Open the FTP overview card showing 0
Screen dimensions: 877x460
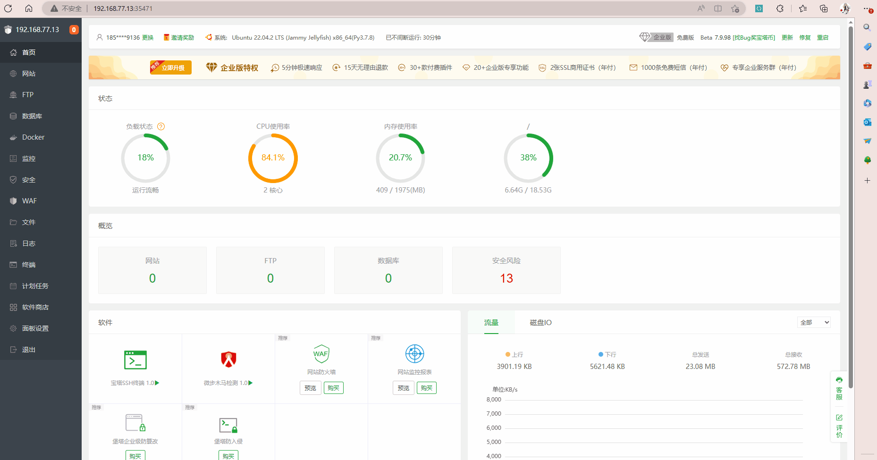(x=270, y=270)
